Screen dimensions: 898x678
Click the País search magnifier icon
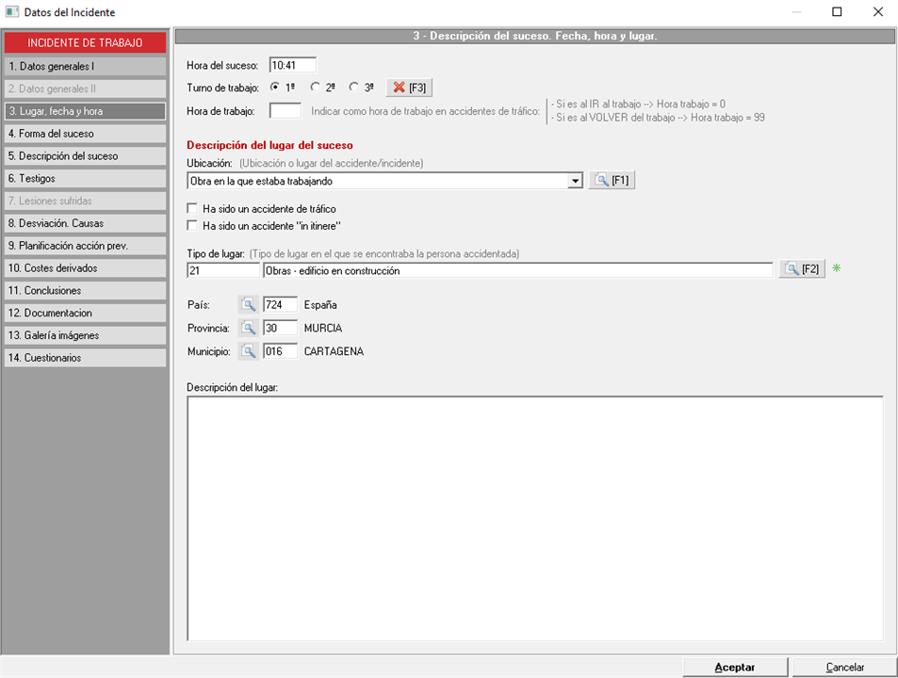point(248,305)
